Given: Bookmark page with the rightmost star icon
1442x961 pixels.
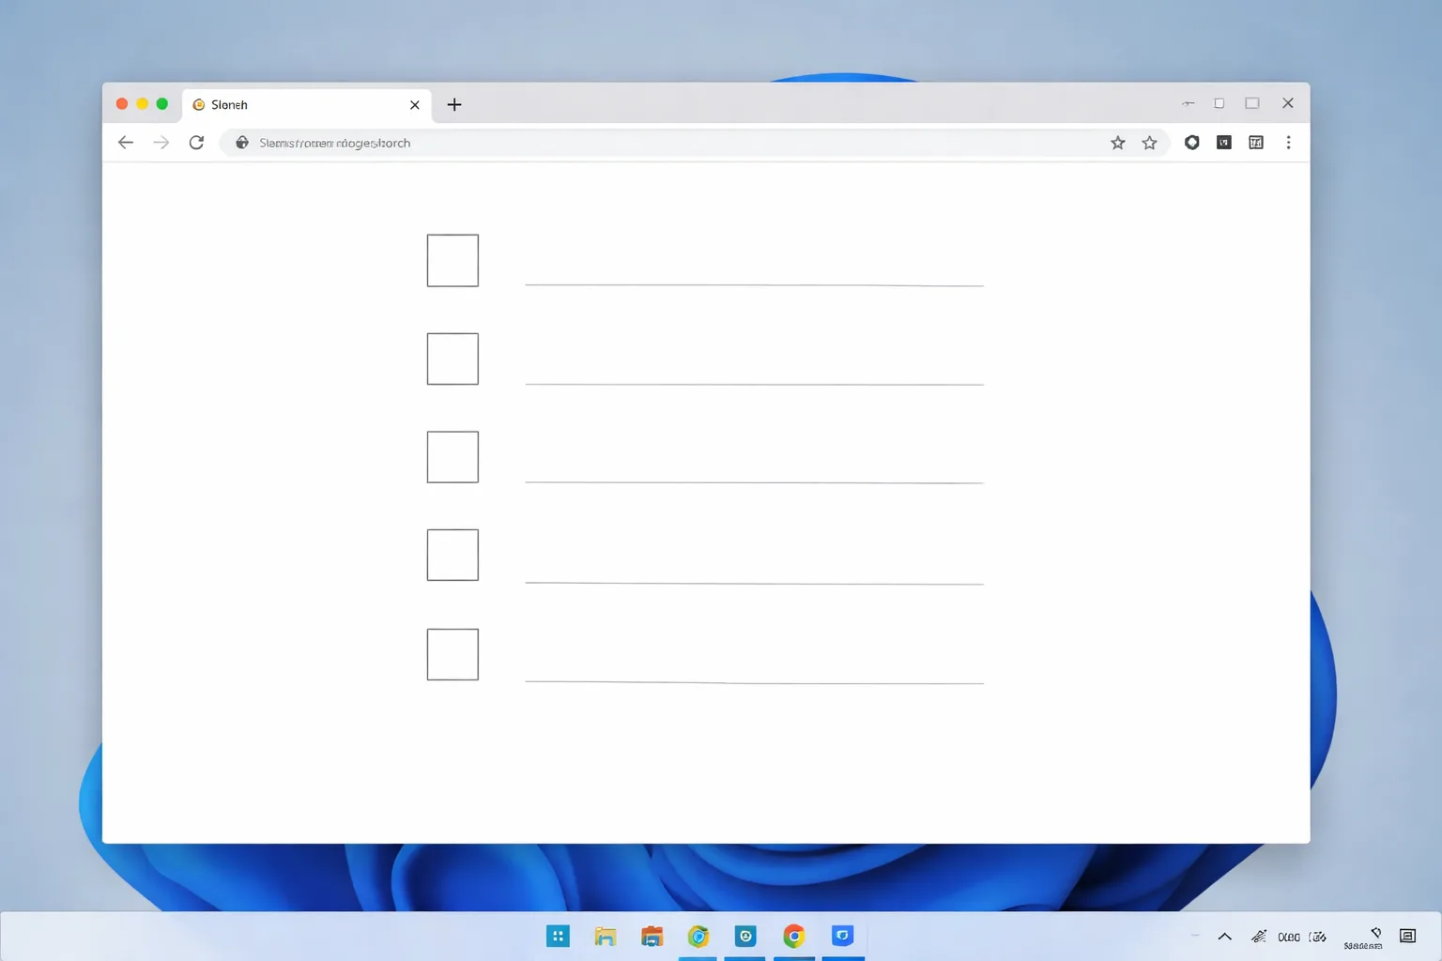Looking at the screenshot, I should pos(1149,143).
